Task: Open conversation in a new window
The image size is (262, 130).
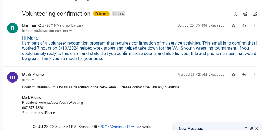Action: click(255, 14)
